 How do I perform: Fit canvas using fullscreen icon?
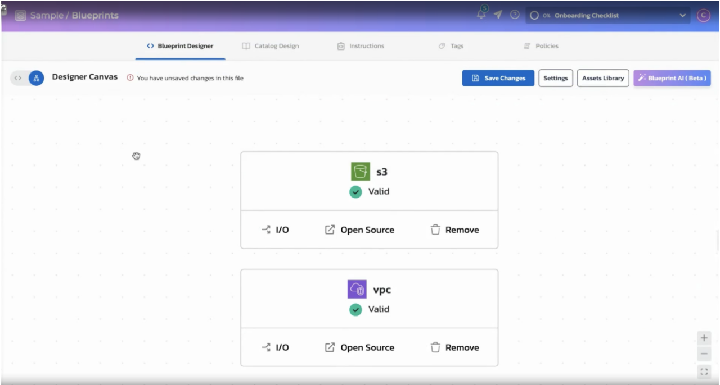(704, 372)
